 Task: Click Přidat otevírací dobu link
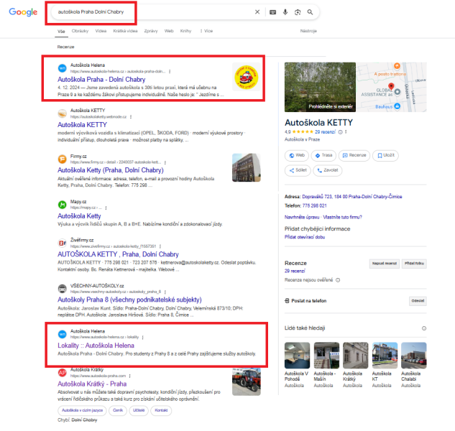click(305, 237)
